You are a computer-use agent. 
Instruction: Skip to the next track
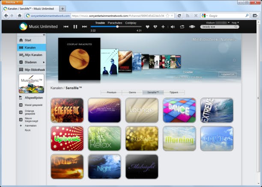click(x=84, y=27)
